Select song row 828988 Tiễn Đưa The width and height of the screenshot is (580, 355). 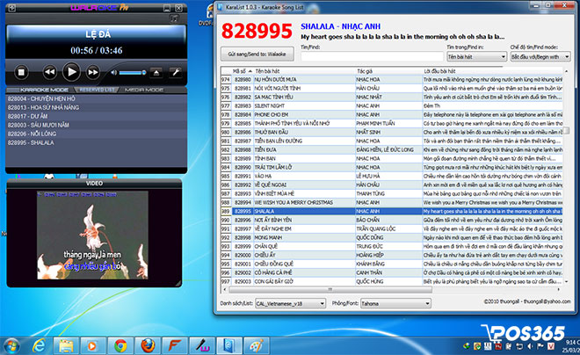coord(391,149)
